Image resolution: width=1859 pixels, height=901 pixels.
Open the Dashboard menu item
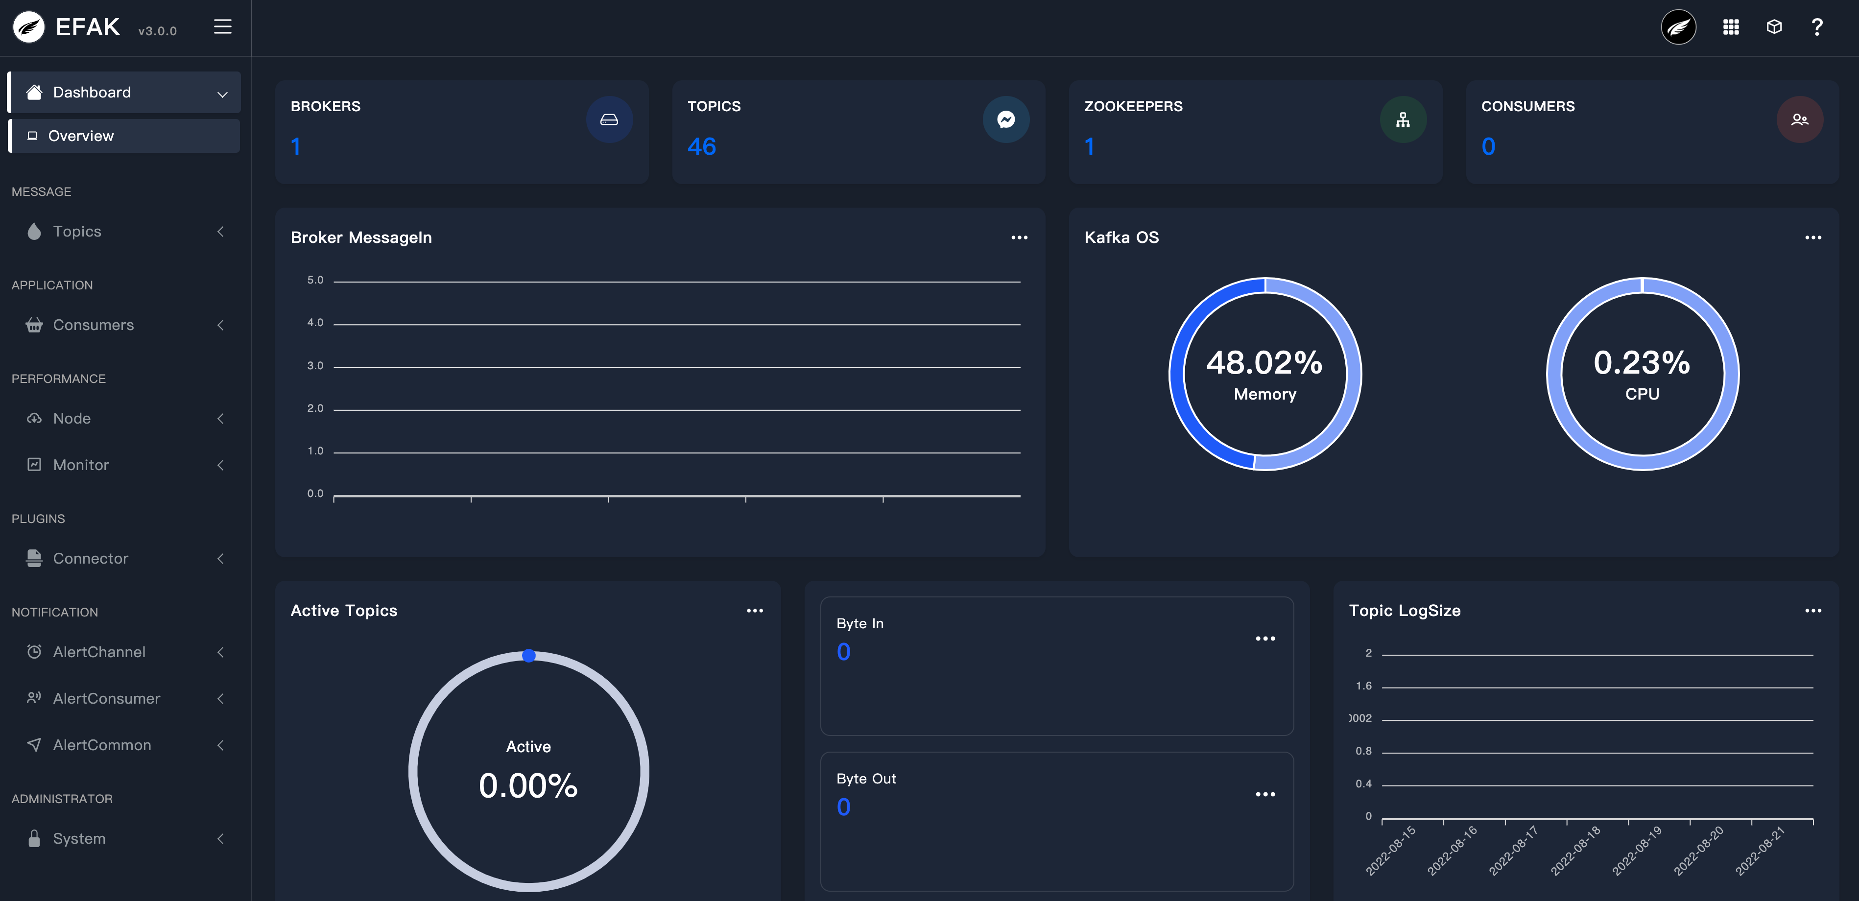click(x=123, y=93)
